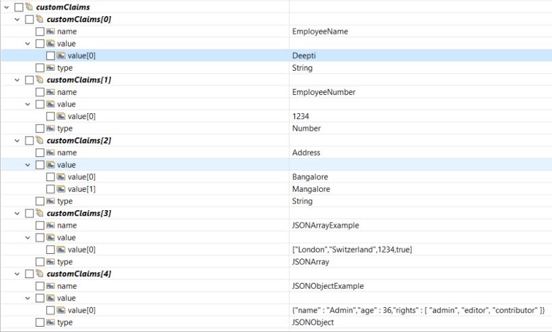Tick the checkbox for value[0] Deepti
Viewport: 552px width, 332px height.
(x=50, y=55)
